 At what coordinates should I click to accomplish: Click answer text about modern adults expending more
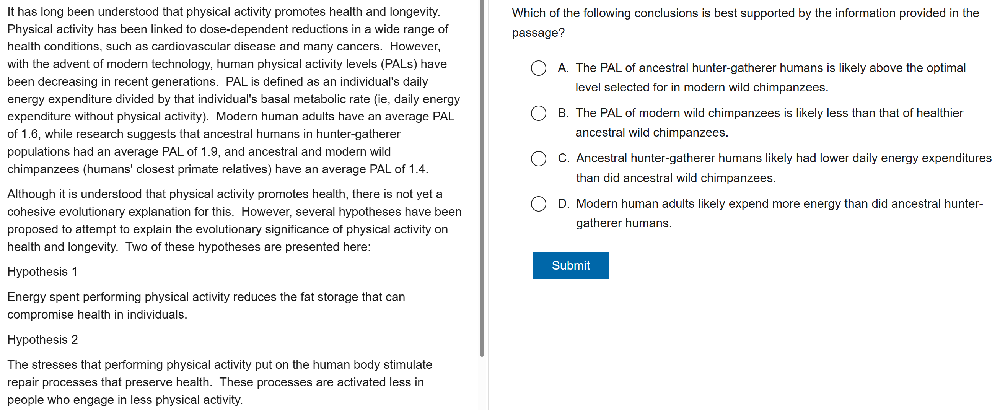click(x=779, y=213)
